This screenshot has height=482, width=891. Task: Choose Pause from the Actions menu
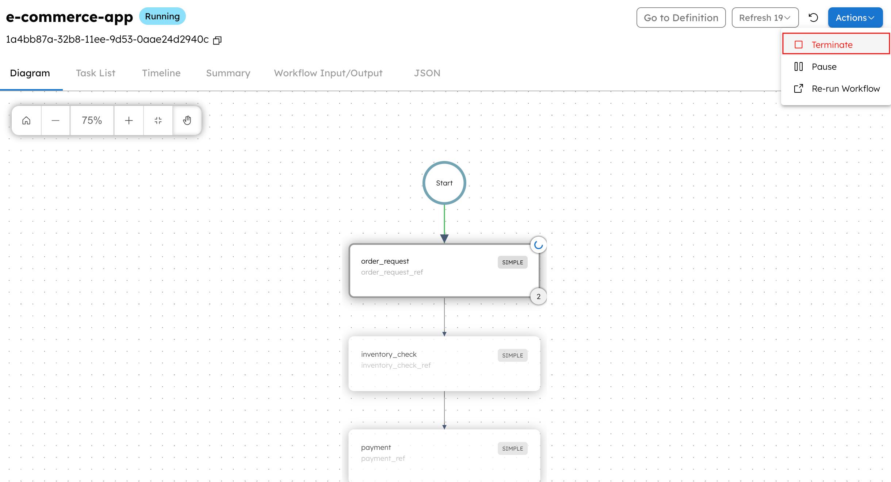tap(824, 66)
